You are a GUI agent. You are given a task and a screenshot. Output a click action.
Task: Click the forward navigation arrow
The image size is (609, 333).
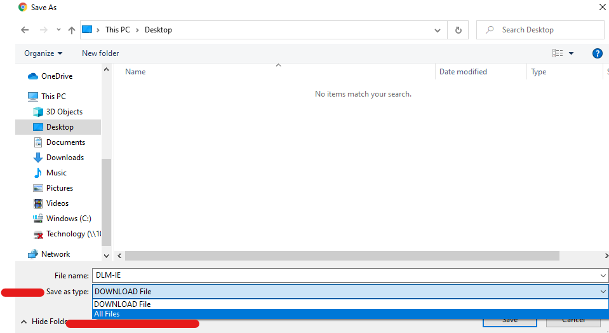click(43, 30)
